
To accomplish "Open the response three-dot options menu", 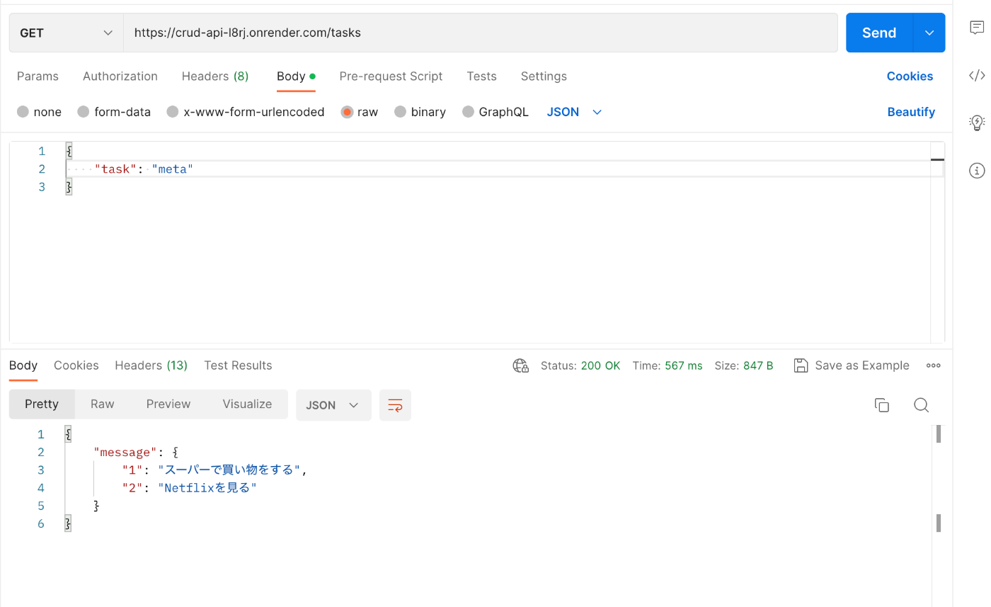I will coord(934,365).
